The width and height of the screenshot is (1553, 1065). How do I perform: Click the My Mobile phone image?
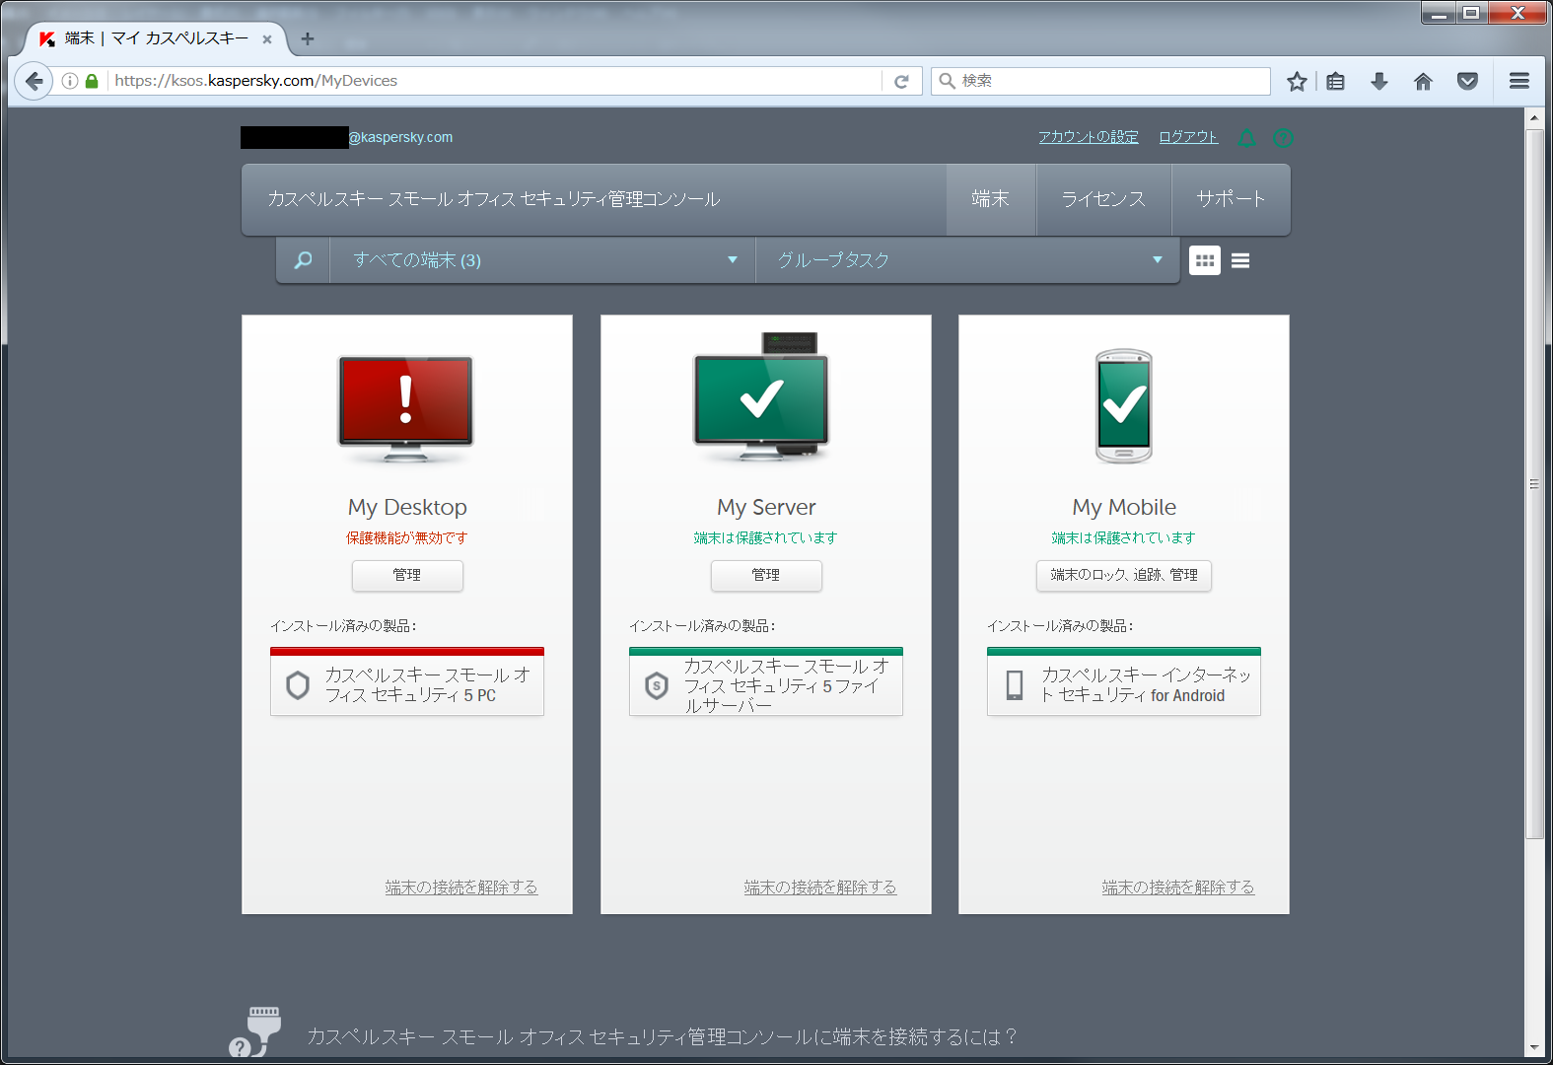(1124, 405)
